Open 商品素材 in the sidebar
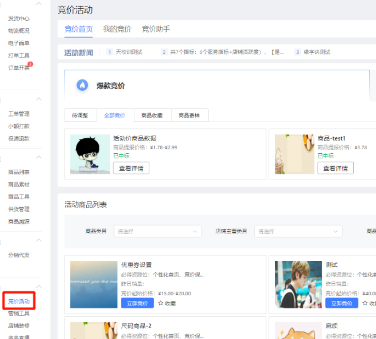The image size is (376, 339). tap(19, 184)
